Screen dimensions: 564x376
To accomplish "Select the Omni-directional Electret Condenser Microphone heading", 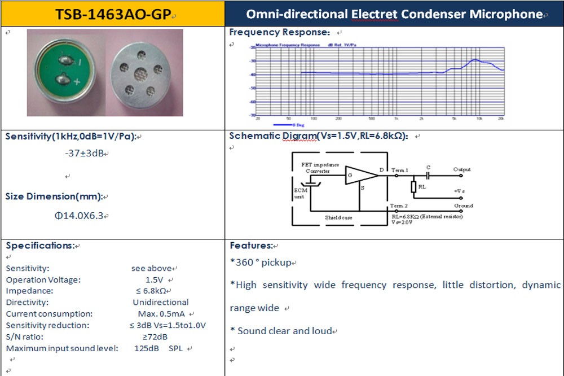I will tap(394, 14).
